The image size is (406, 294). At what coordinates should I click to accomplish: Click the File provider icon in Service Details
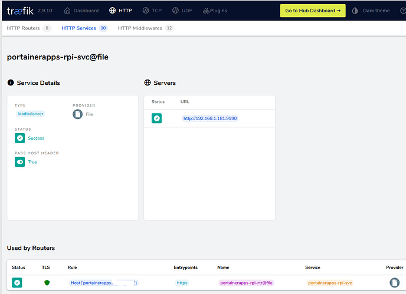[77, 114]
